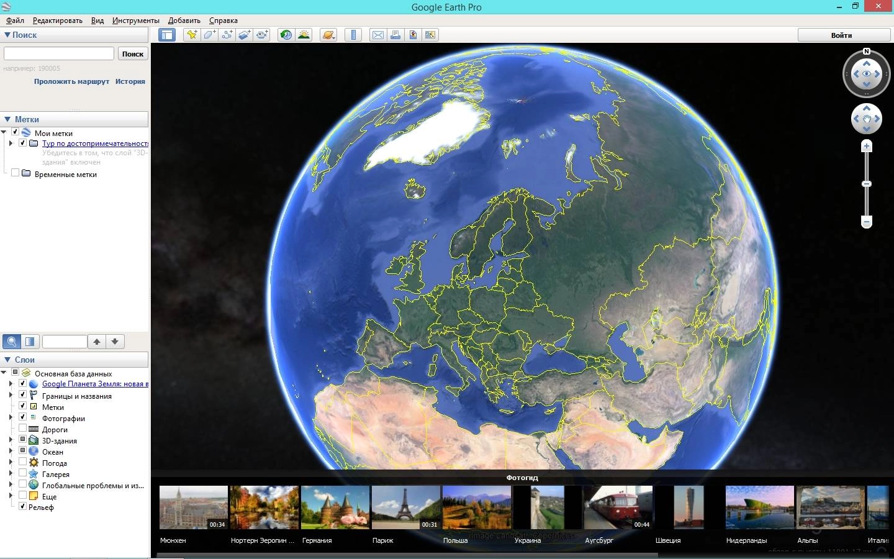Open the Нидерланды photo thumbnail
Viewport: 894px width, 559px height.
point(759,507)
